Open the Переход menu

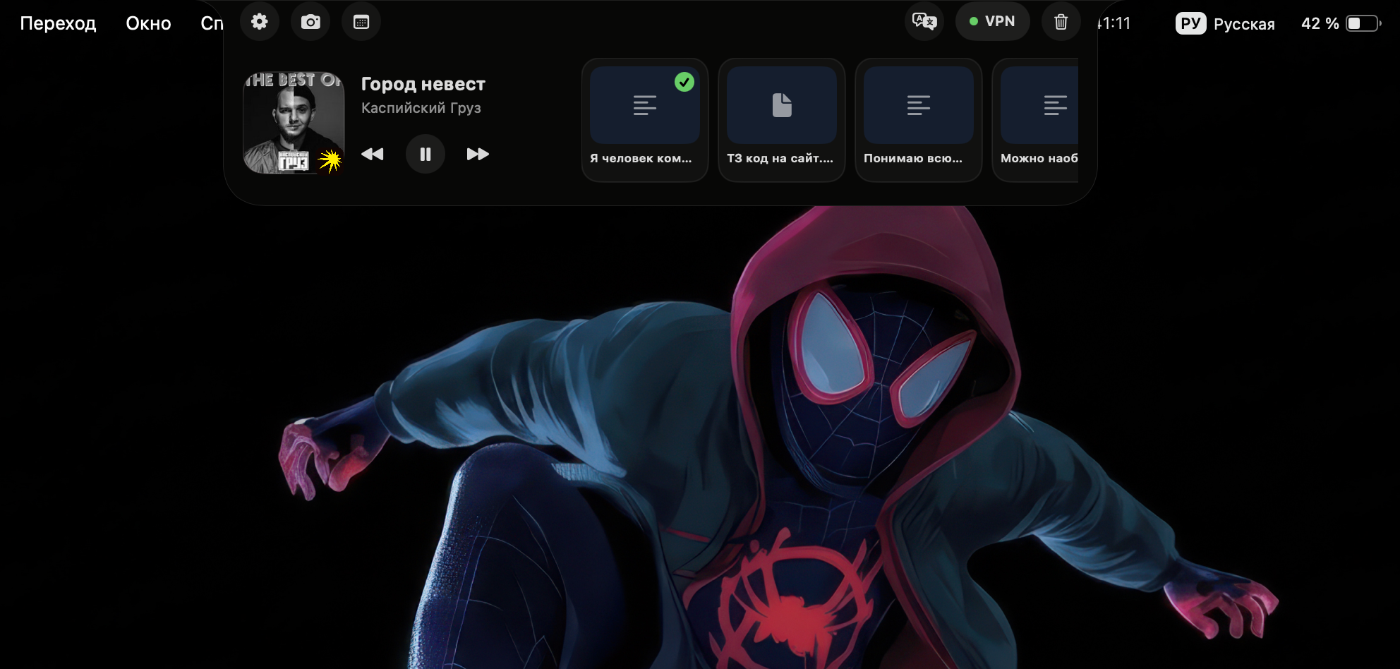point(58,23)
